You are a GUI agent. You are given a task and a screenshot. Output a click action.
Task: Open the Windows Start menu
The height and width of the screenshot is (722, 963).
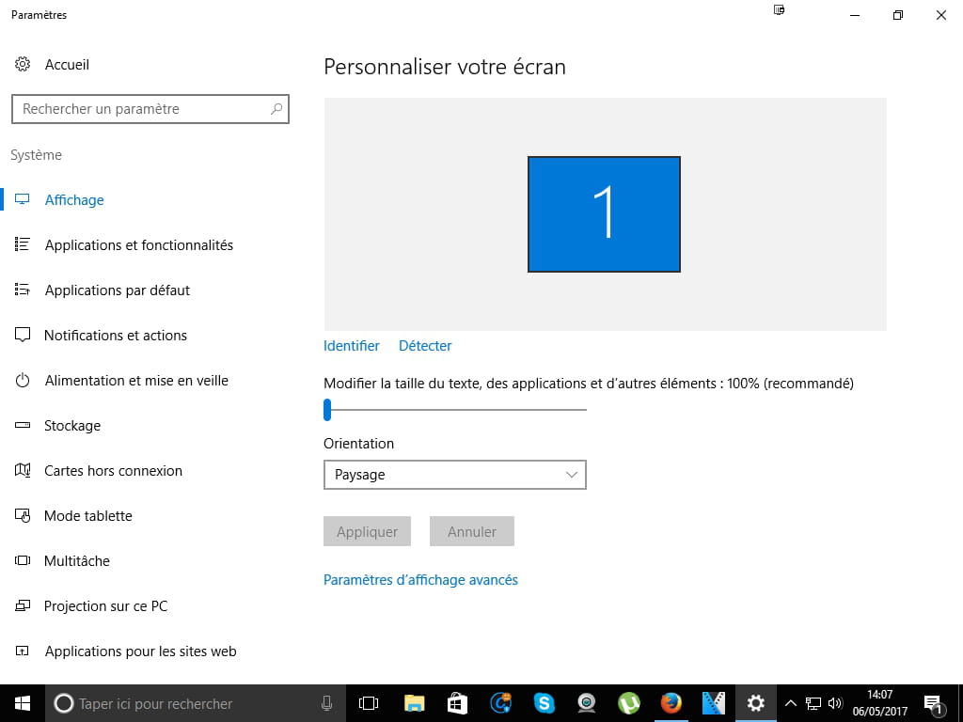click(23, 703)
